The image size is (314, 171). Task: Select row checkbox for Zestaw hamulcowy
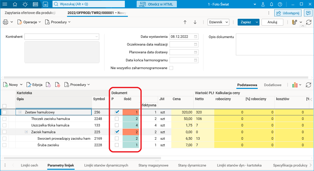point(4,112)
